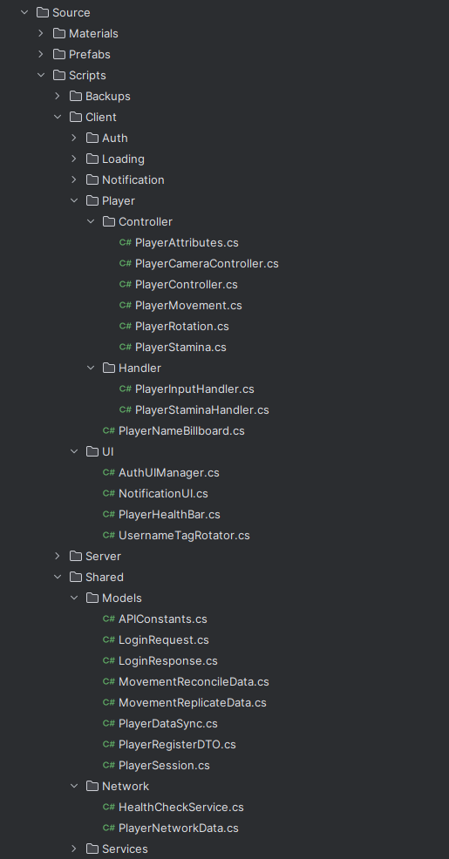Open MovementReconcileData.cs
The image size is (449, 859).
coord(194,681)
